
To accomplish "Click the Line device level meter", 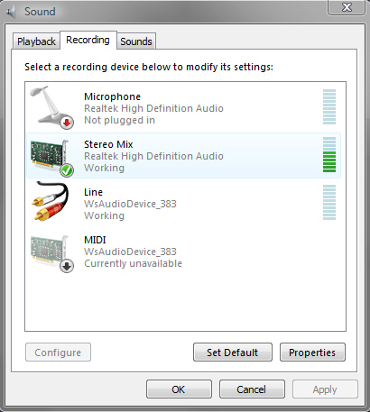I will (329, 202).
